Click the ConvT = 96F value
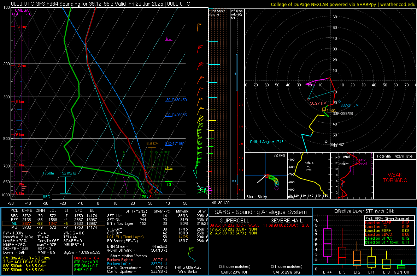The image size is (417, 276). click(48, 241)
